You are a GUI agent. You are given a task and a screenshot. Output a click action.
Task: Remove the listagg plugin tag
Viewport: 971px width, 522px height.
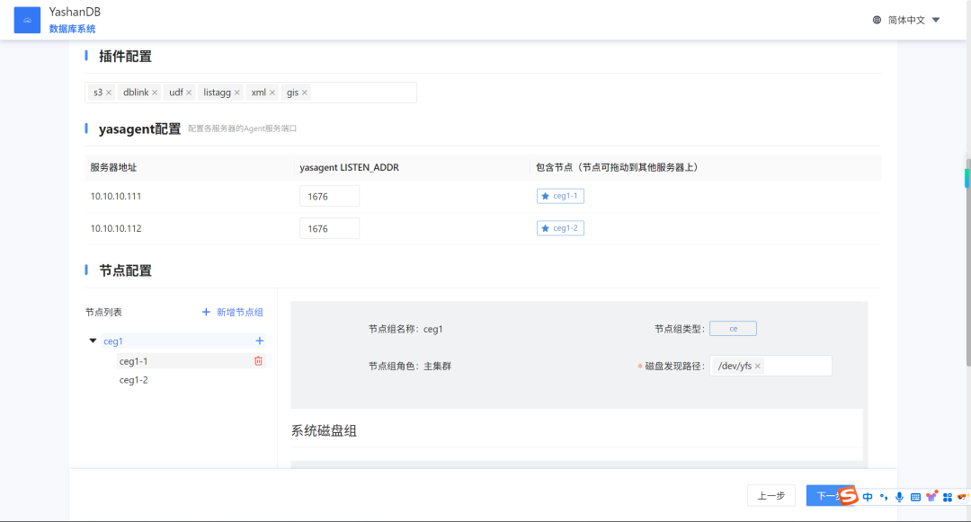(x=237, y=93)
